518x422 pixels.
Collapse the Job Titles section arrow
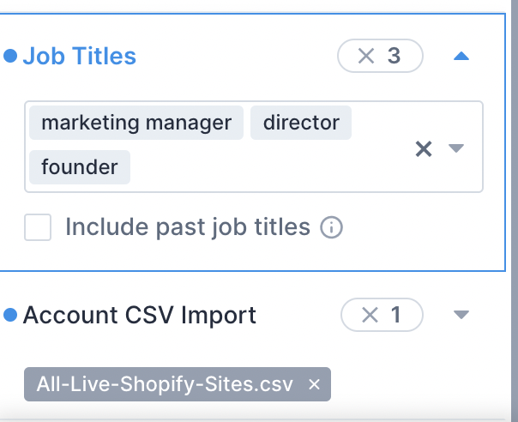point(461,56)
